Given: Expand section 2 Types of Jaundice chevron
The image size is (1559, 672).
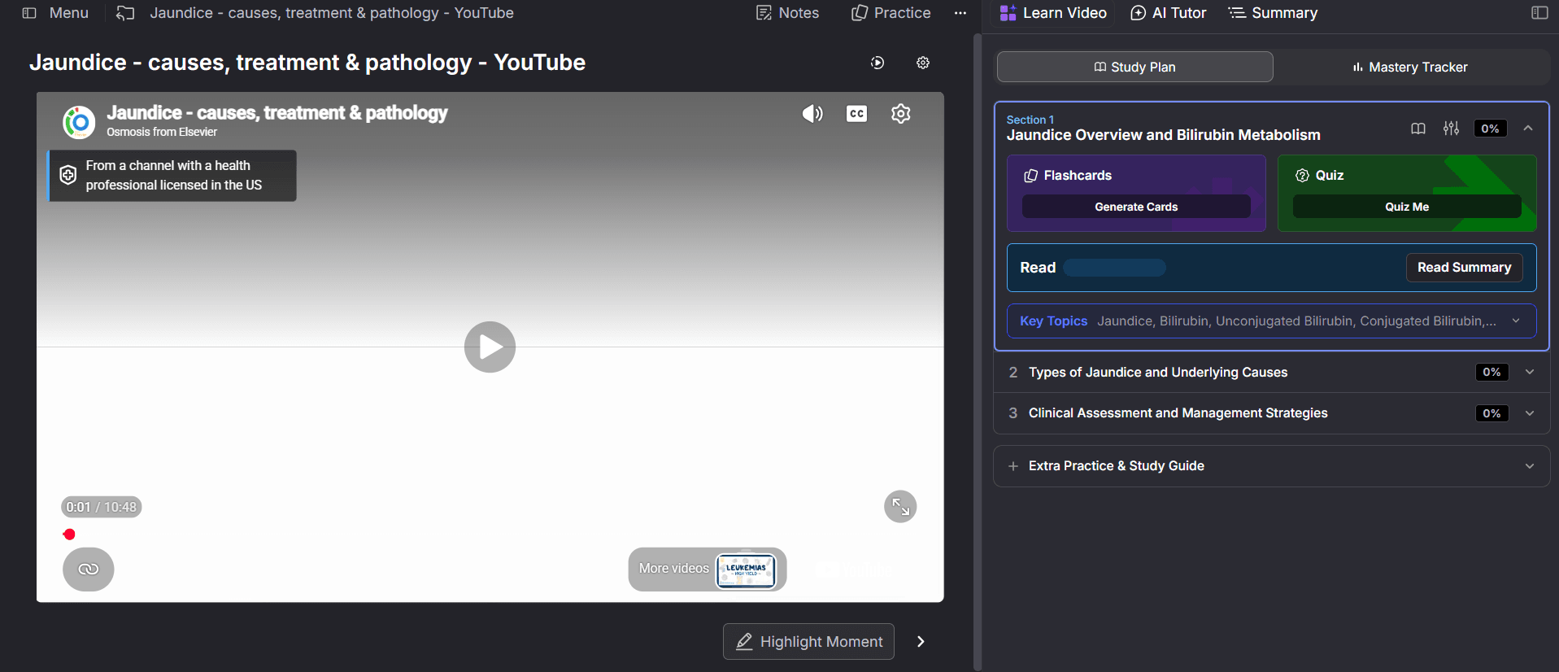Looking at the screenshot, I should click(1530, 372).
